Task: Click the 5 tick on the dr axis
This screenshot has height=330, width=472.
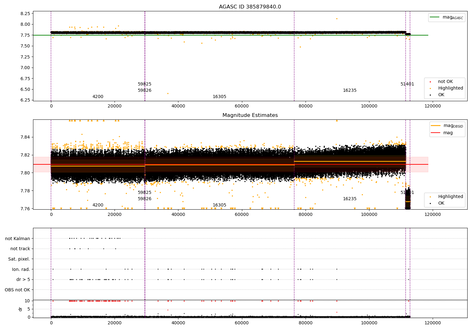Action: (x=29, y=309)
